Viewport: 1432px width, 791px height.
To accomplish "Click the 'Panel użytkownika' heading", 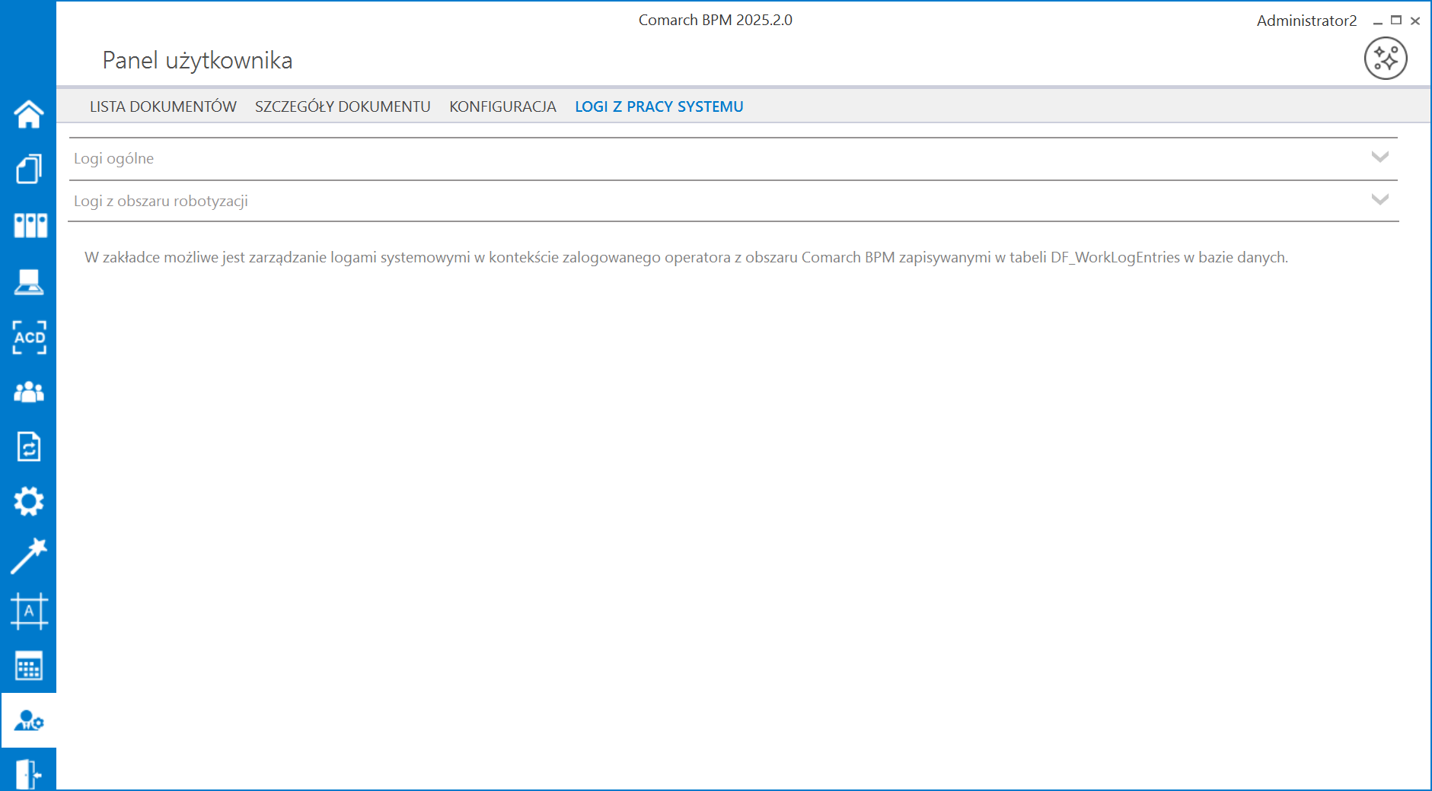I will (197, 60).
